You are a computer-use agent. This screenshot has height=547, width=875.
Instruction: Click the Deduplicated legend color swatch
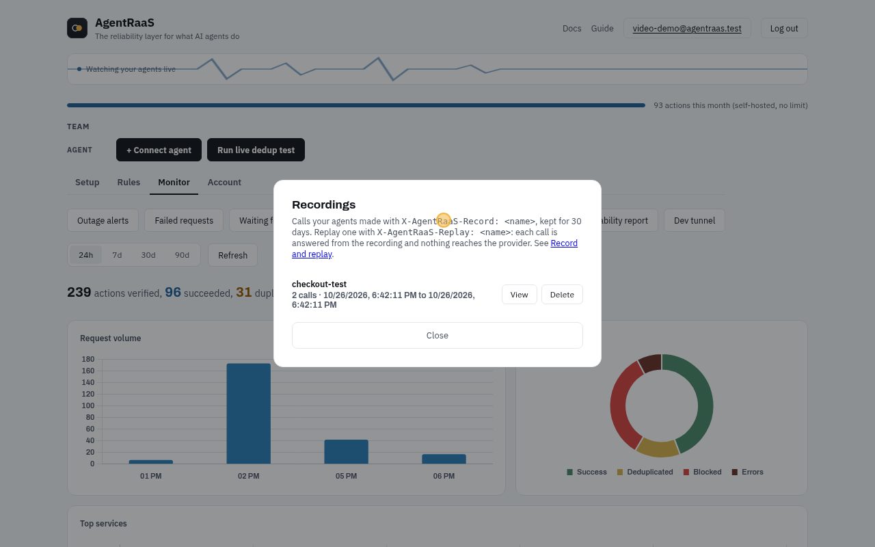(x=620, y=472)
